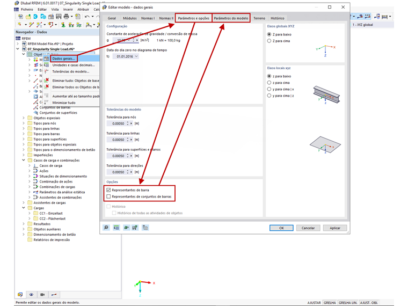Click the 'Tolerância para linhas' value field
The image size is (408, 306).
pyautogui.click(x=116, y=140)
